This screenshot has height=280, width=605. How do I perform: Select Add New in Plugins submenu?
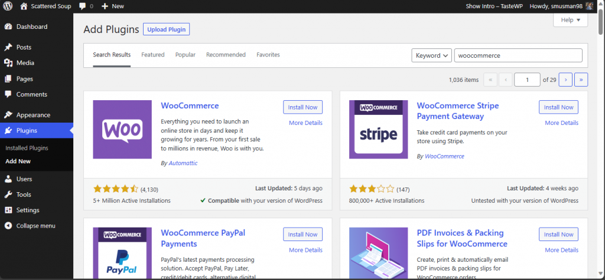coord(18,162)
